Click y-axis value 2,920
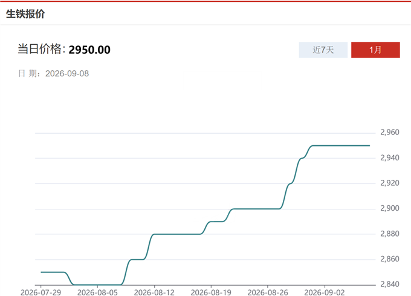 [390, 183]
